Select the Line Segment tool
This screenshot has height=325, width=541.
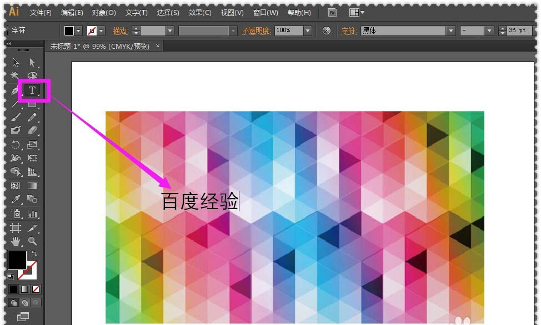click(x=15, y=104)
